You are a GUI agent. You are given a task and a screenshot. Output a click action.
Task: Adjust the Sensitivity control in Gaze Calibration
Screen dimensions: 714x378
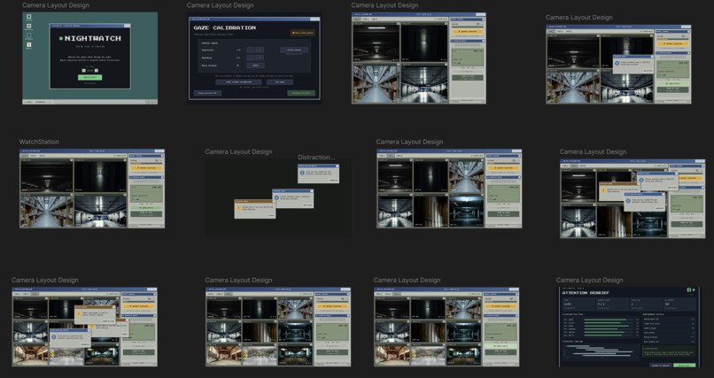[255, 50]
